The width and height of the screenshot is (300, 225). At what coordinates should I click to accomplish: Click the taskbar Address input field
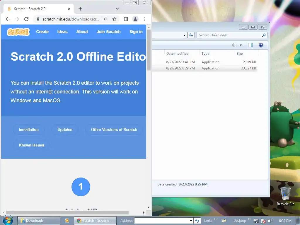[x=161, y=221]
